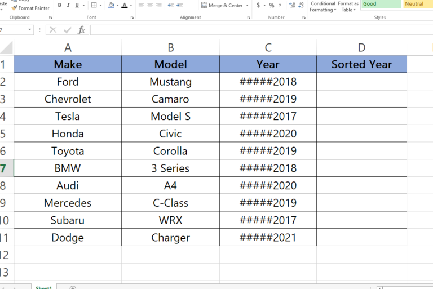The height and width of the screenshot is (289, 433).
Task: Select the empty cell under Sorted Year
Action: (361, 82)
